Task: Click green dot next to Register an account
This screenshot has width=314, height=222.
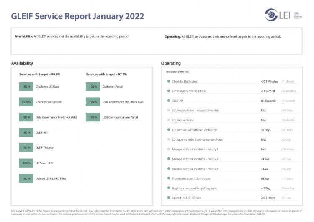Action: pyautogui.click(x=169, y=188)
